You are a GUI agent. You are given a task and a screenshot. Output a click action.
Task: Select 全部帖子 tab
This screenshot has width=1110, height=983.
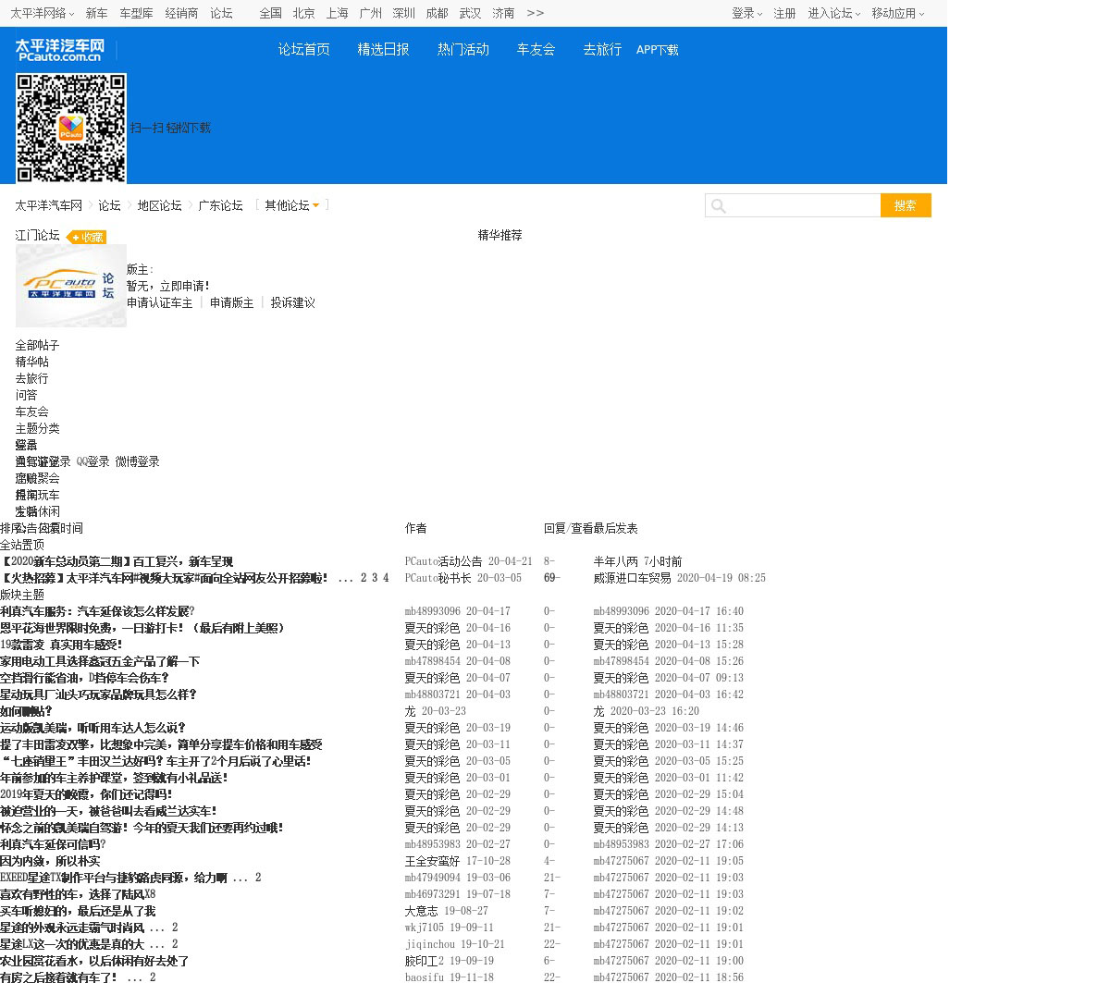(x=37, y=345)
